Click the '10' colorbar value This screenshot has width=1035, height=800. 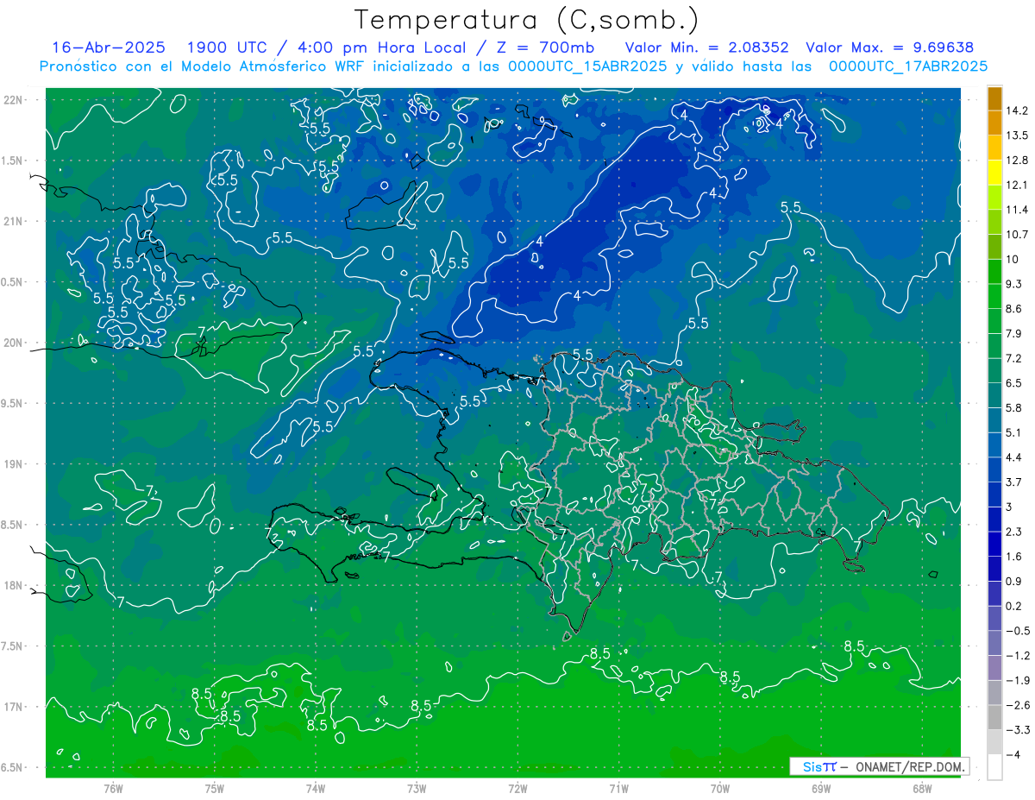click(x=1013, y=259)
